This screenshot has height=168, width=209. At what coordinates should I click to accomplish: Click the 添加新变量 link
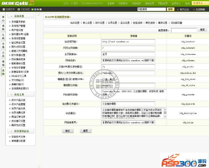176,23
